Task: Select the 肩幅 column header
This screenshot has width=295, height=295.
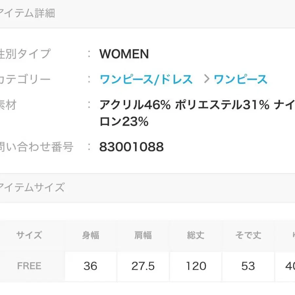Action: click(143, 235)
